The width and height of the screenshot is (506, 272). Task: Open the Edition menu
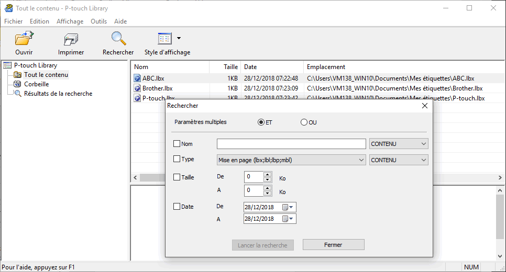(39, 21)
